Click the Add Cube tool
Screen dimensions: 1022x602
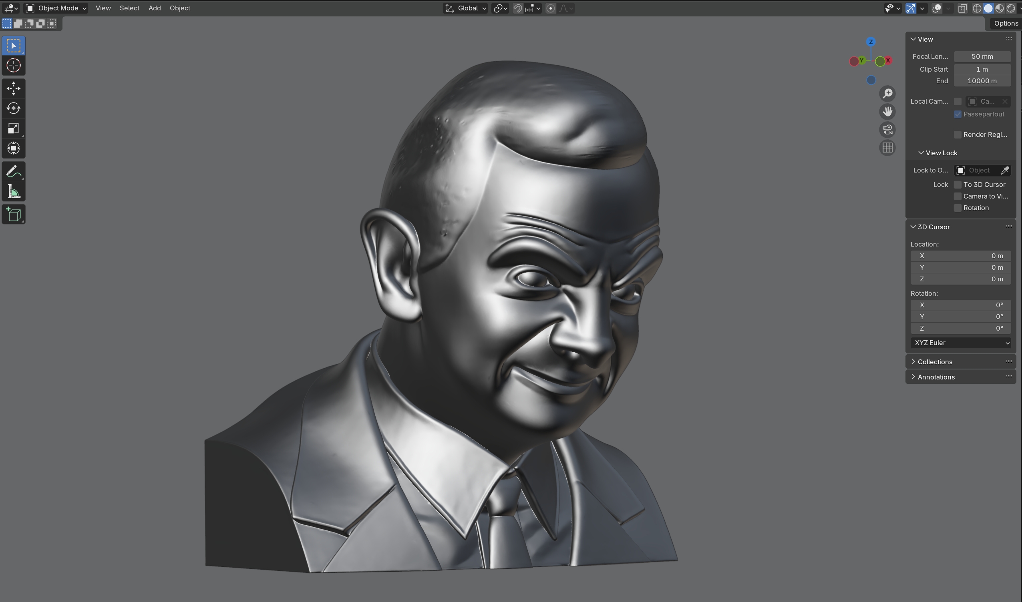click(x=13, y=215)
